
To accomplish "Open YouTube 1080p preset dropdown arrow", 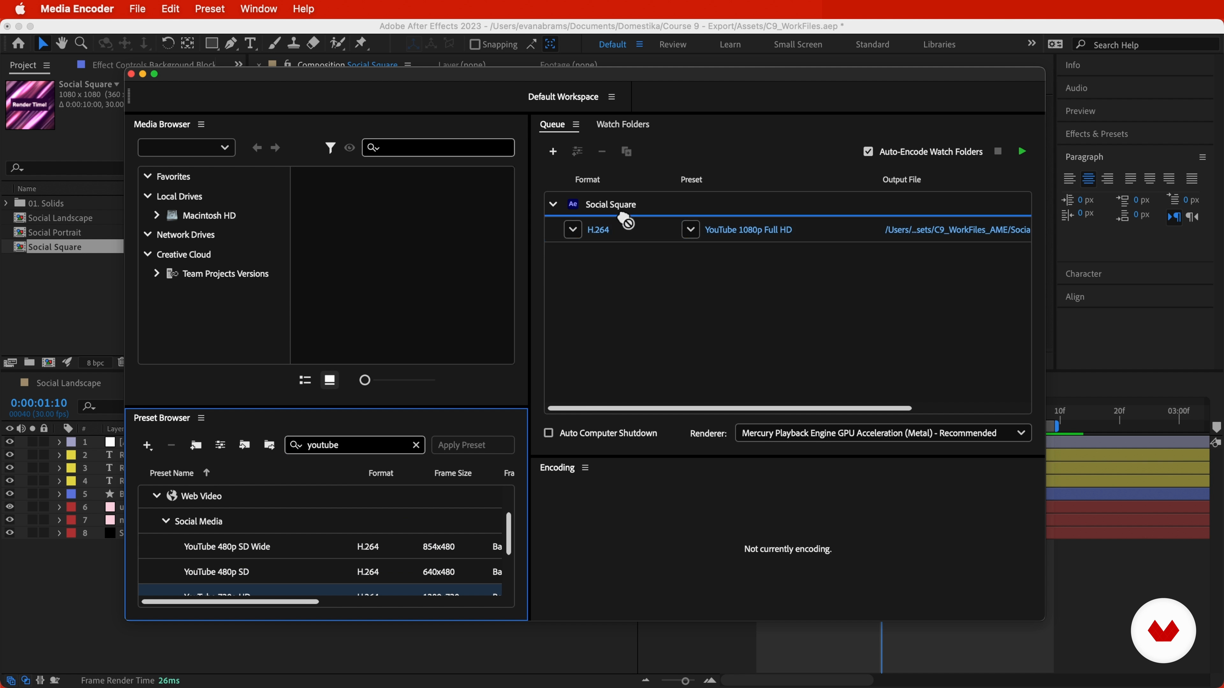I will (x=690, y=230).
